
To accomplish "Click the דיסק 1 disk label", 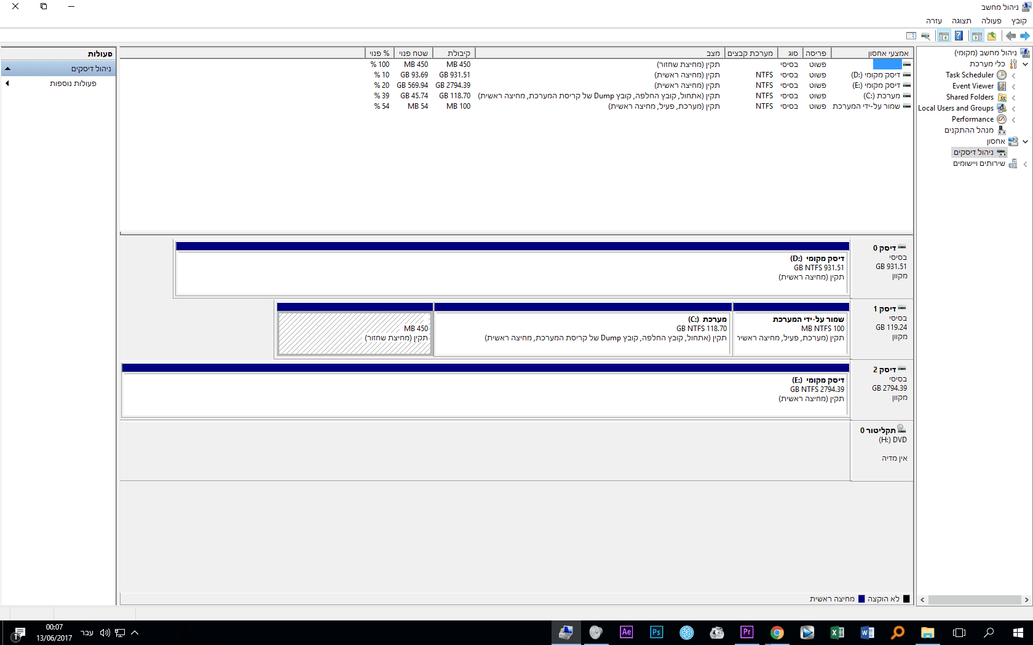I will pos(884,309).
